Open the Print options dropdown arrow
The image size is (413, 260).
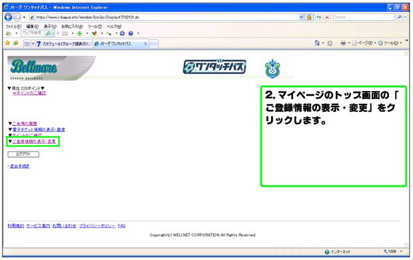[x=349, y=43]
